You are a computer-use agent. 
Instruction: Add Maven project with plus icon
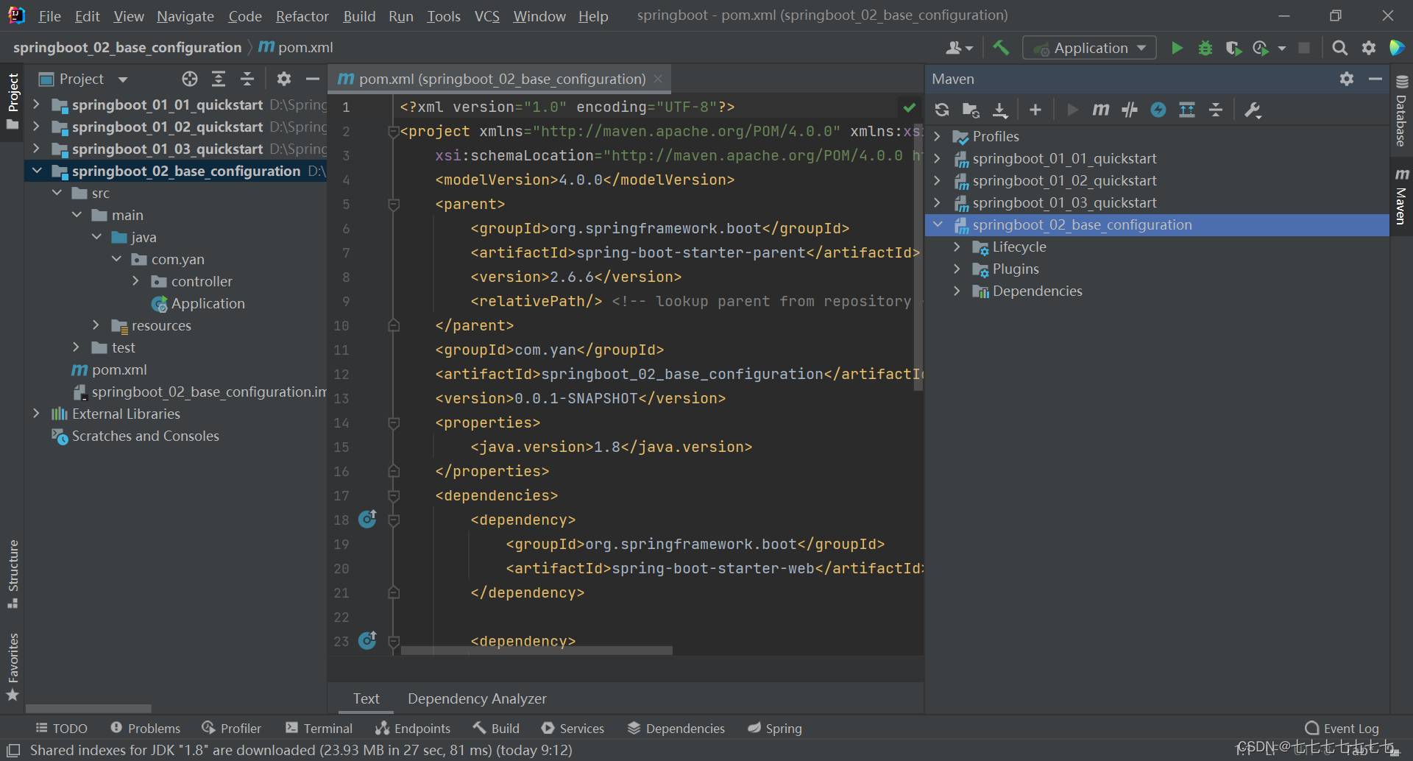point(1035,110)
